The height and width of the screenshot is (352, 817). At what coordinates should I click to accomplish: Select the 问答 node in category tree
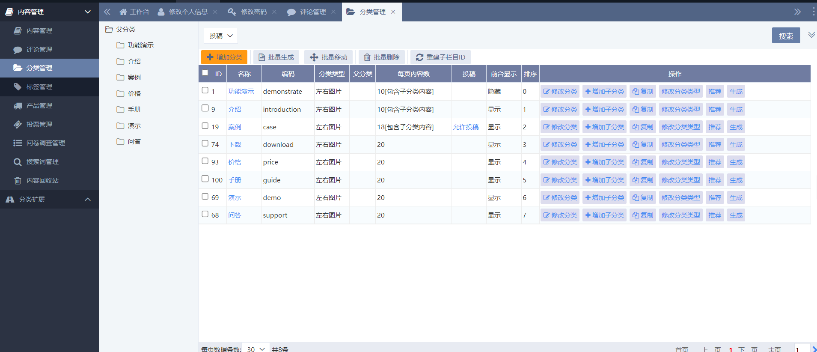coord(134,142)
